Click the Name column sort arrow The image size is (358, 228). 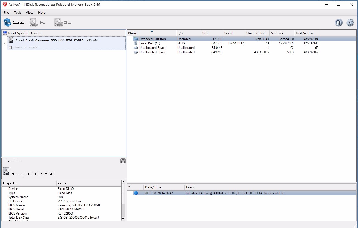click(152, 31)
